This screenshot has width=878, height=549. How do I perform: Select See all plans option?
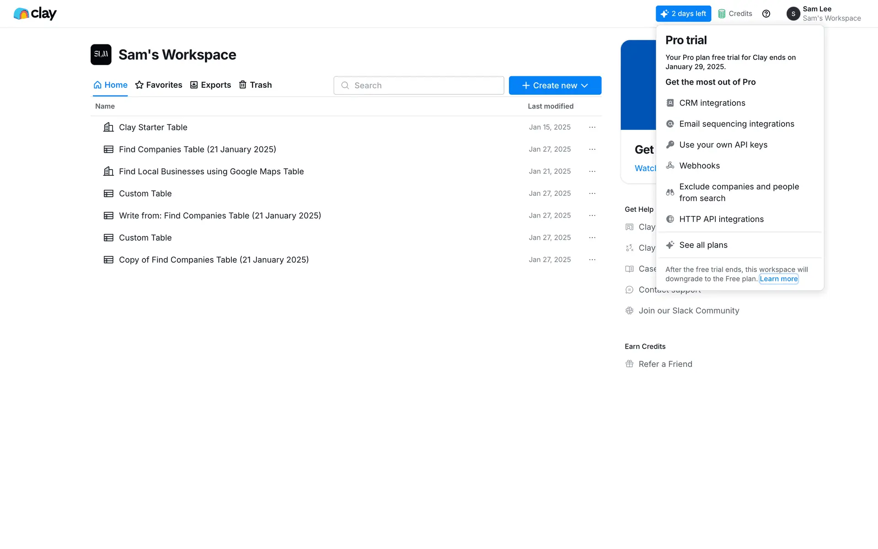pyautogui.click(x=703, y=245)
